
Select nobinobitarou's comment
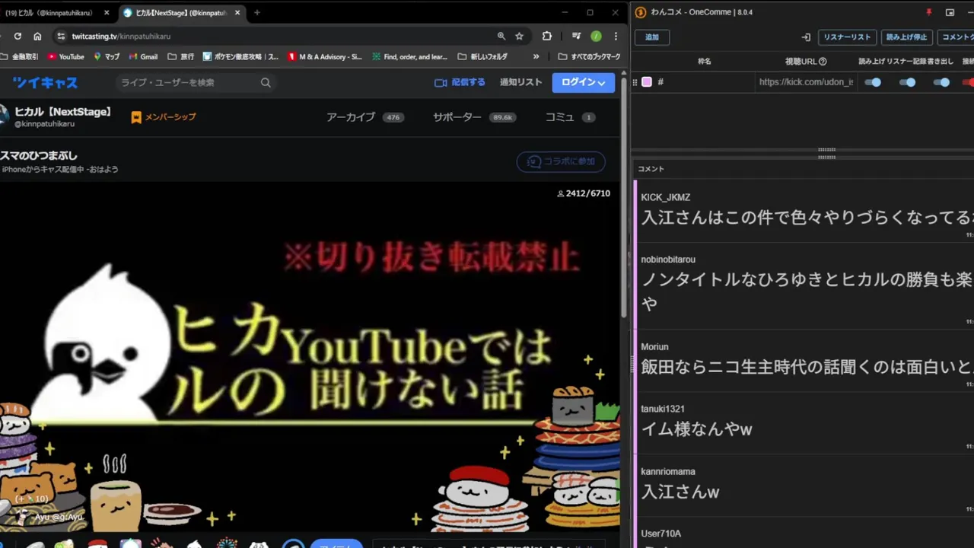click(805, 285)
